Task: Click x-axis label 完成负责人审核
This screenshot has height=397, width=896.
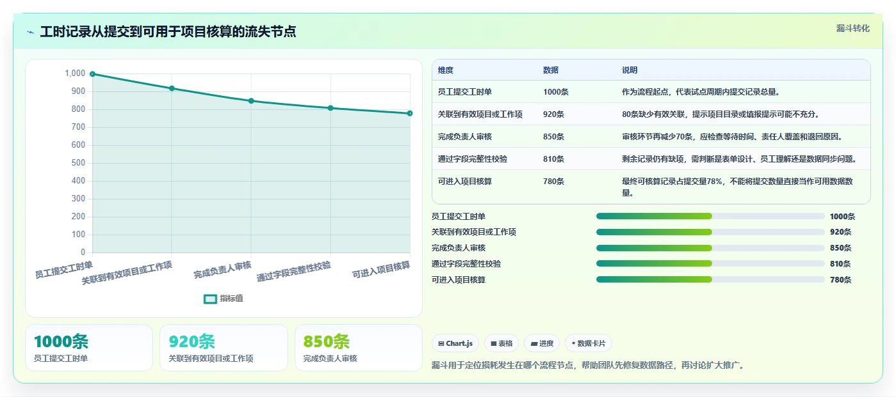Action: coord(222,270)
